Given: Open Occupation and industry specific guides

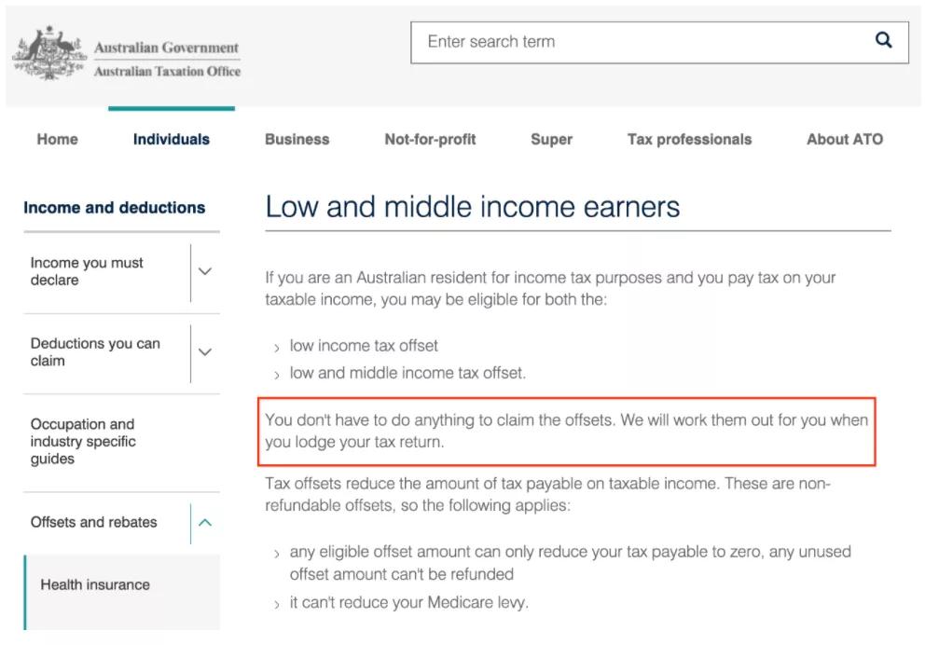Looking at the screenshot, I should coord(83,441).
